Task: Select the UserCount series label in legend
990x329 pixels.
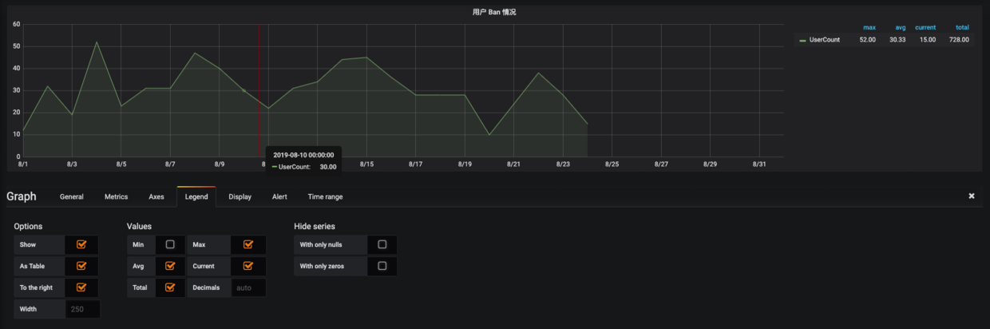Action: (x=825, y=40)
